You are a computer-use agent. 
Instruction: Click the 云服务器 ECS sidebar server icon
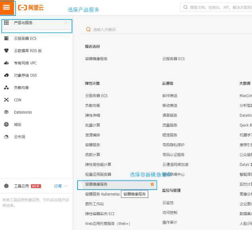pyautogui.click(x=6, y=38)
